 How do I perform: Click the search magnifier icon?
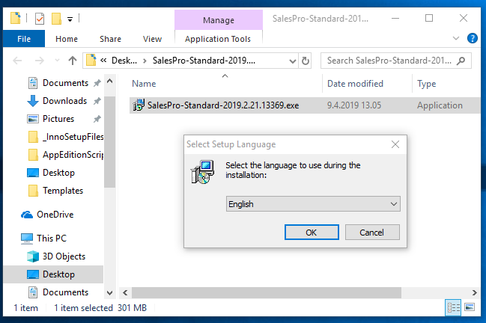point(461,61)
